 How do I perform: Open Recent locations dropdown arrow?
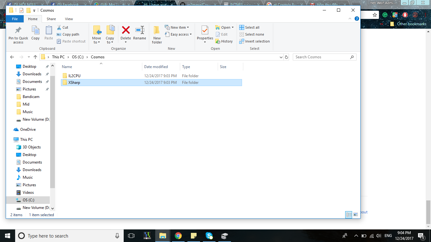point(28,57)
